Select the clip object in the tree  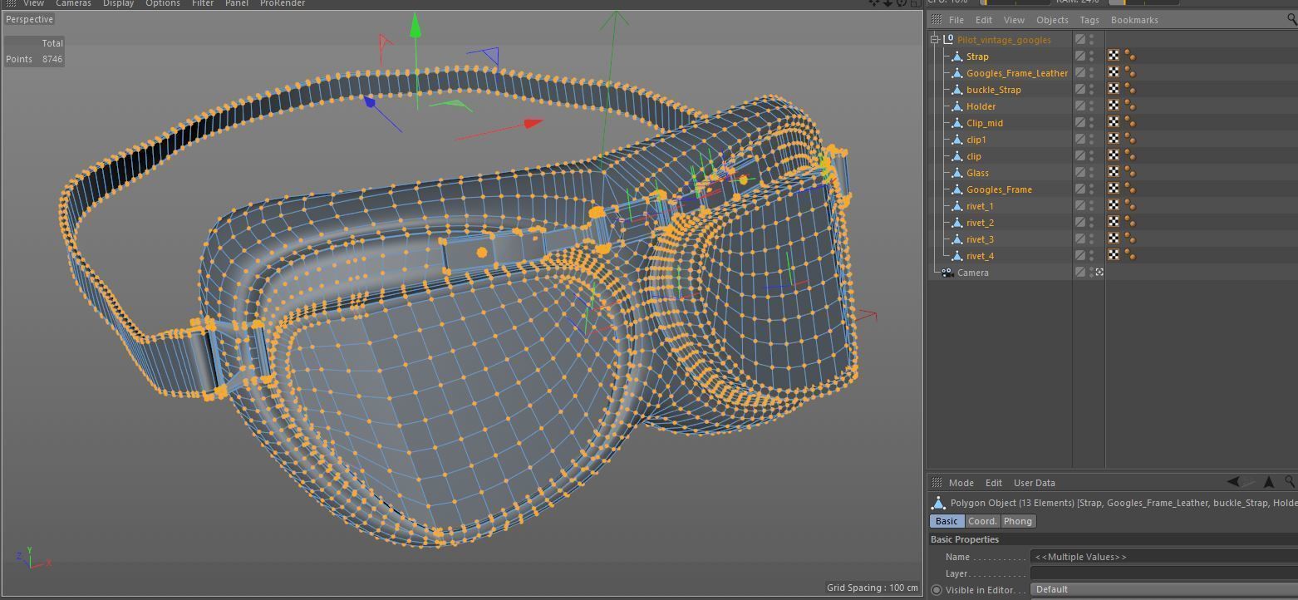click(x=974, y=156)
